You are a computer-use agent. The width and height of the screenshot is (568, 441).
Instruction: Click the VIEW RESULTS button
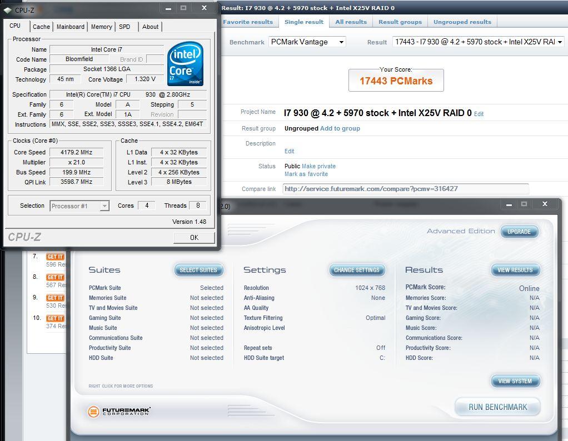[515, 270]
